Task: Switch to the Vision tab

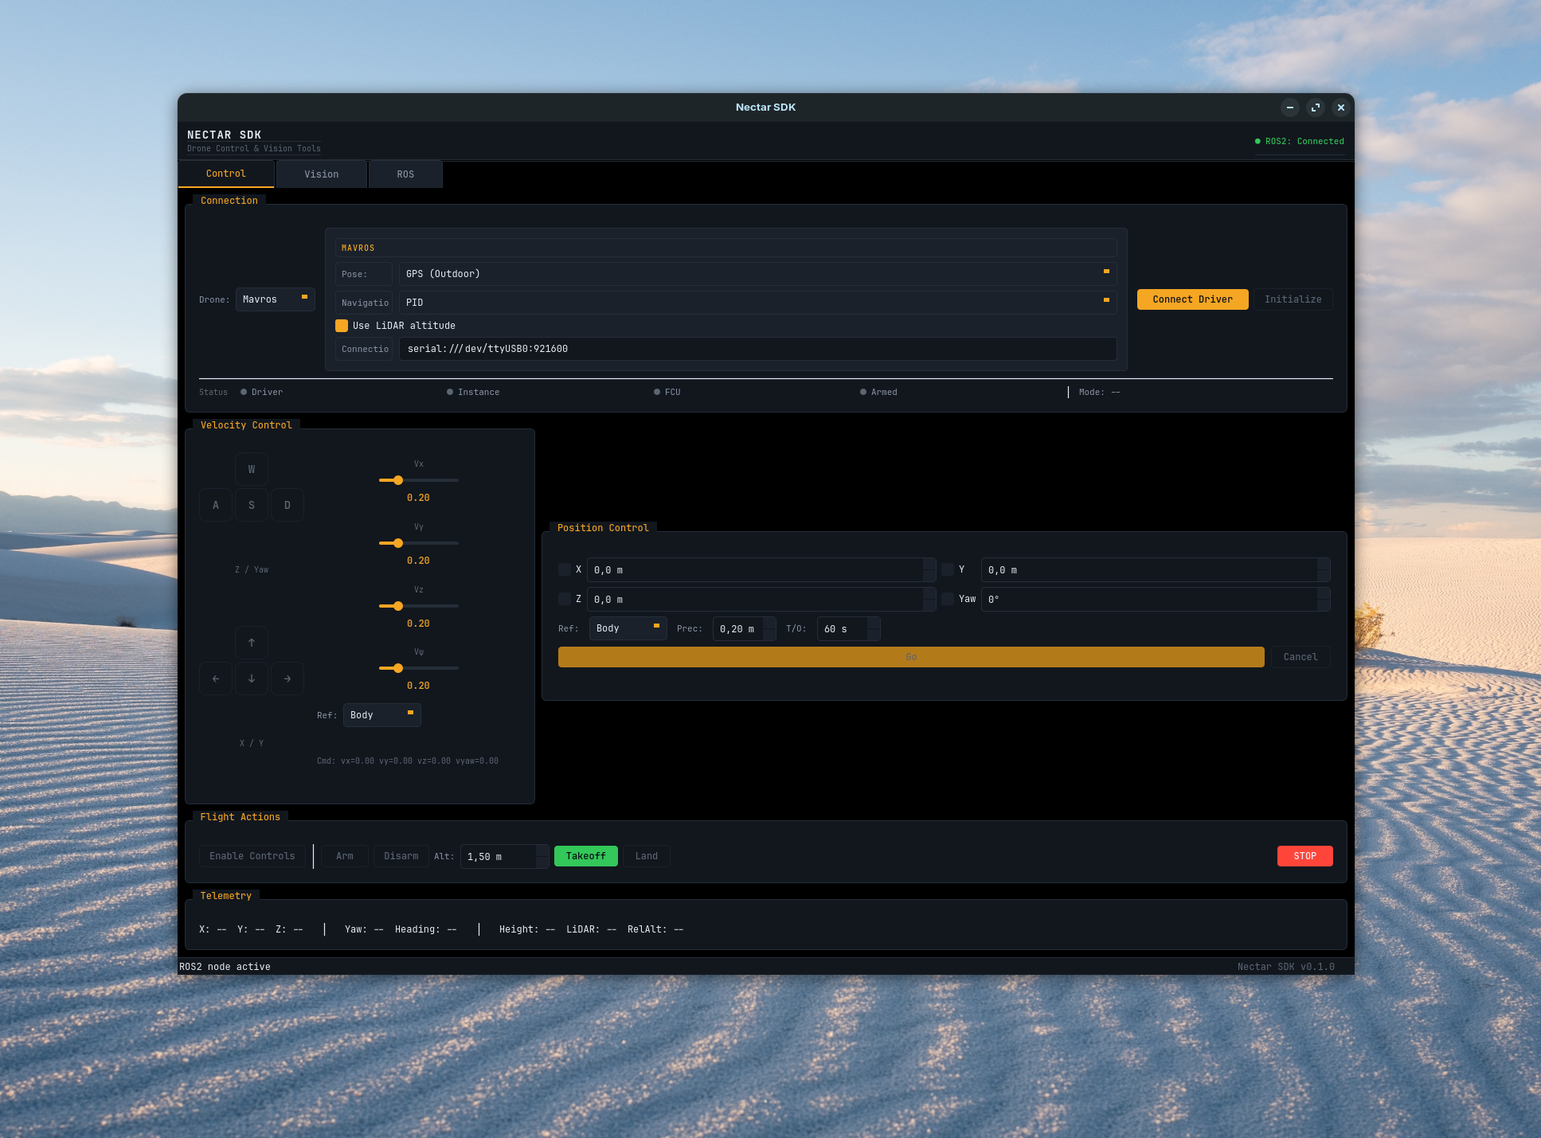Action: (x=322, y=174)
